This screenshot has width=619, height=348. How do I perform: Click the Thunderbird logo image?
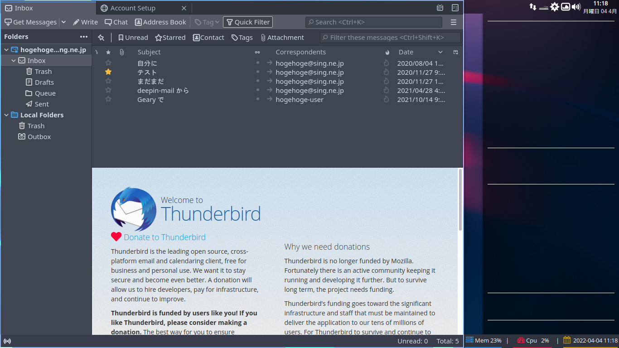coord(134,209)
